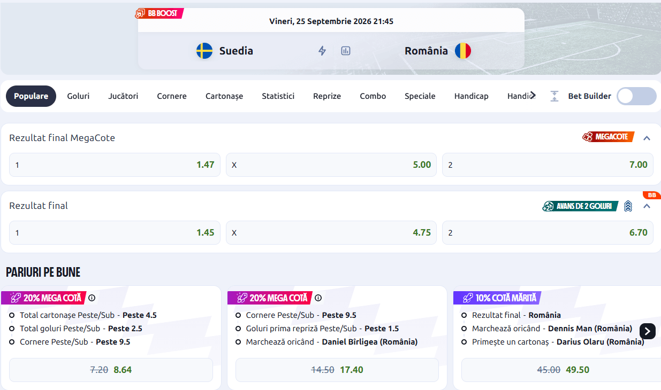Screen dimensions: 661x390
Task: Bet on Rezultat final 2 at 6.70
Action: click(x=548, y=232)
